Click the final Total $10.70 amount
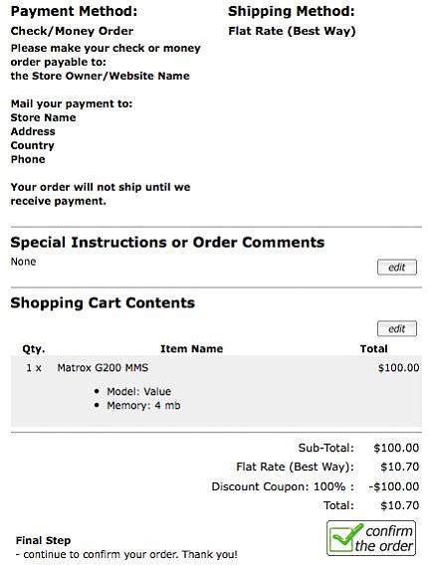 400,505
